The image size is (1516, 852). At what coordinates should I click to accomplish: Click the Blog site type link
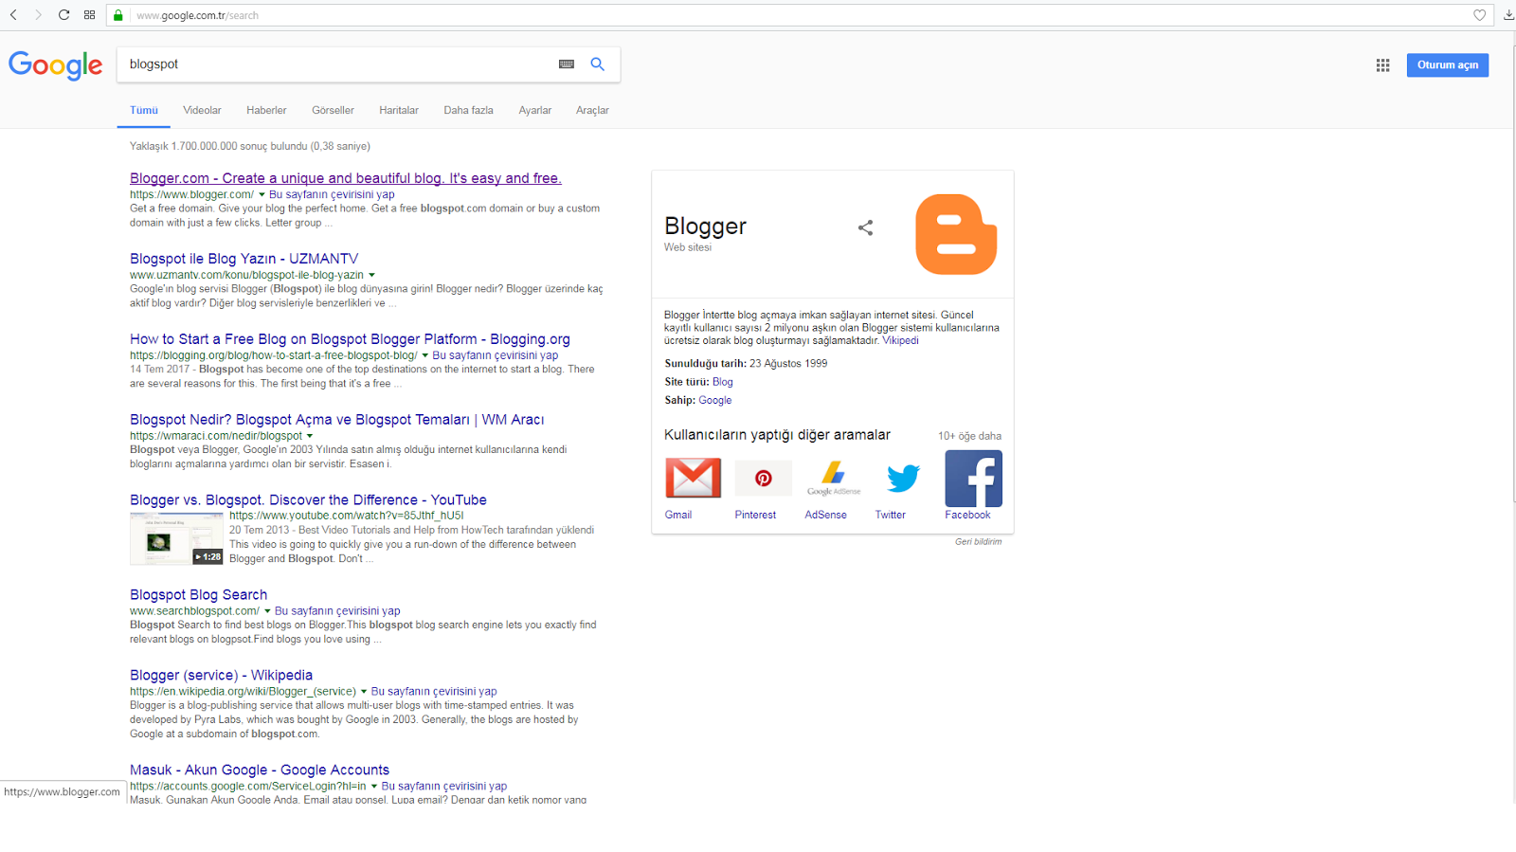[722, 382]
